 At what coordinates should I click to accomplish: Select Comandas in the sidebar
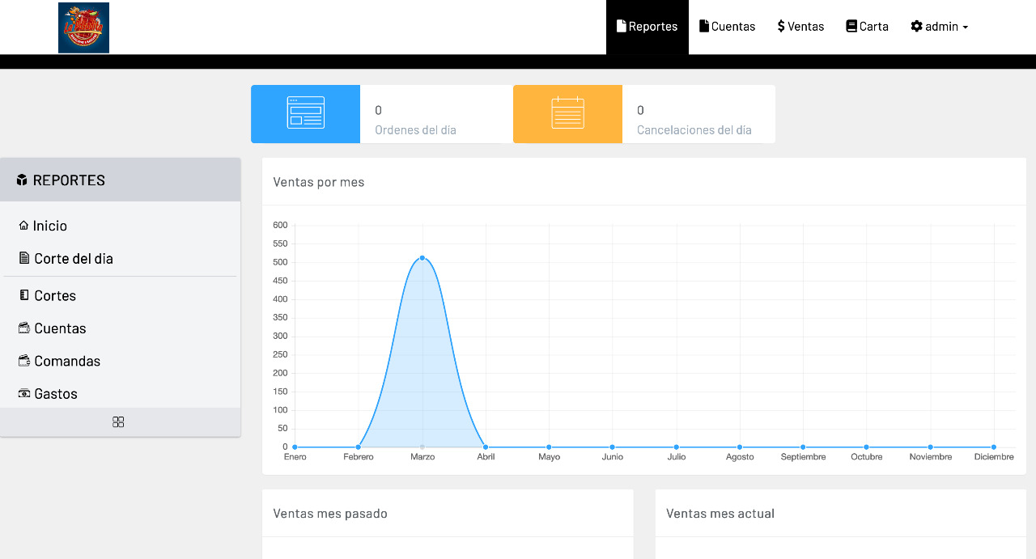[x=66, y=362]
